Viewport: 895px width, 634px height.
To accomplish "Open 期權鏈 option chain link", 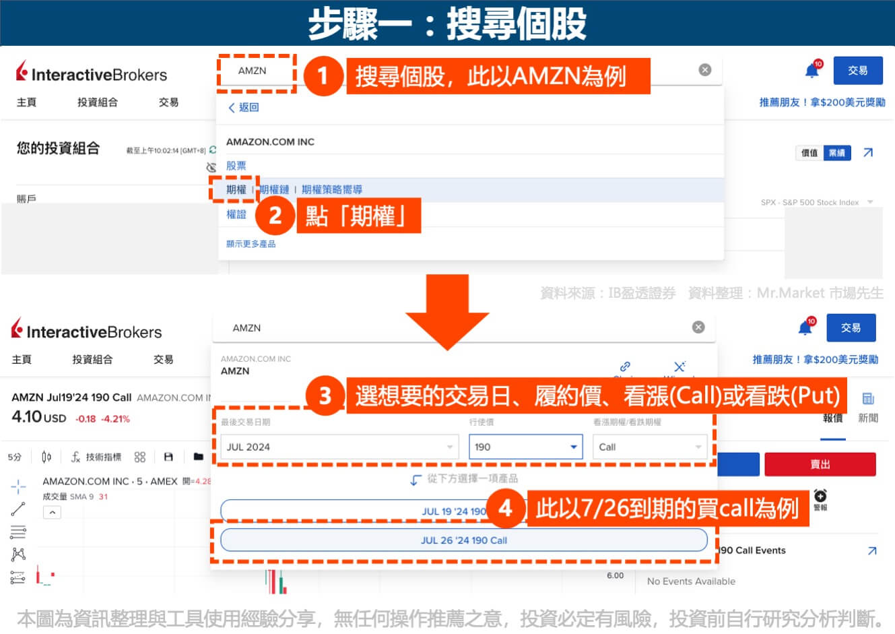I will pyautogui.click(x=274, y=189).
